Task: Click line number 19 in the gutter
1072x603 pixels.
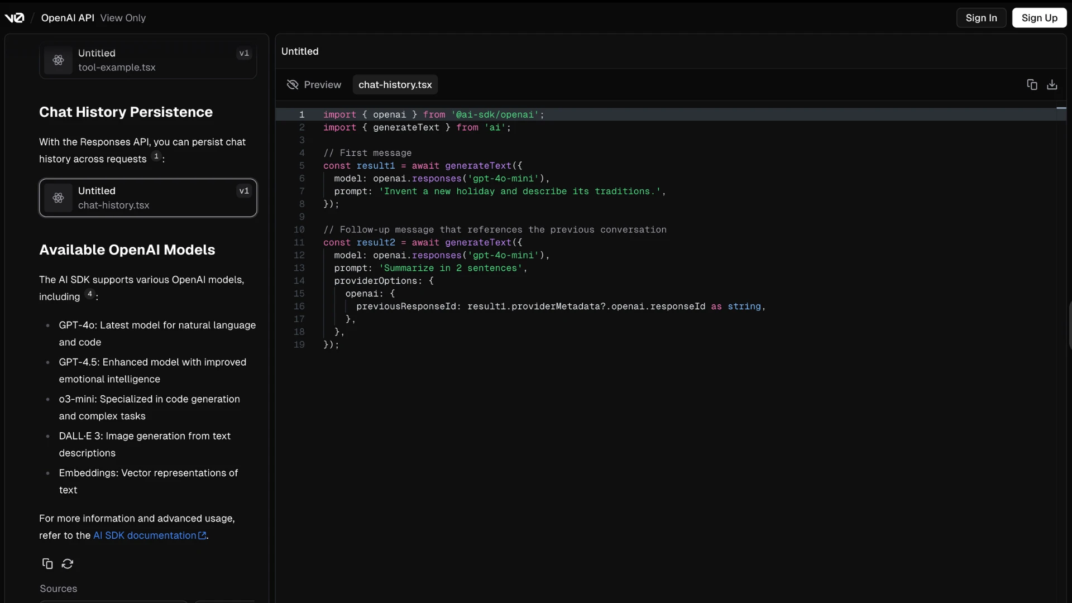Action: (x=299, y=344)
